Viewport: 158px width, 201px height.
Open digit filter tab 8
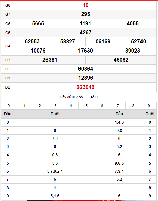pos(133,106)
